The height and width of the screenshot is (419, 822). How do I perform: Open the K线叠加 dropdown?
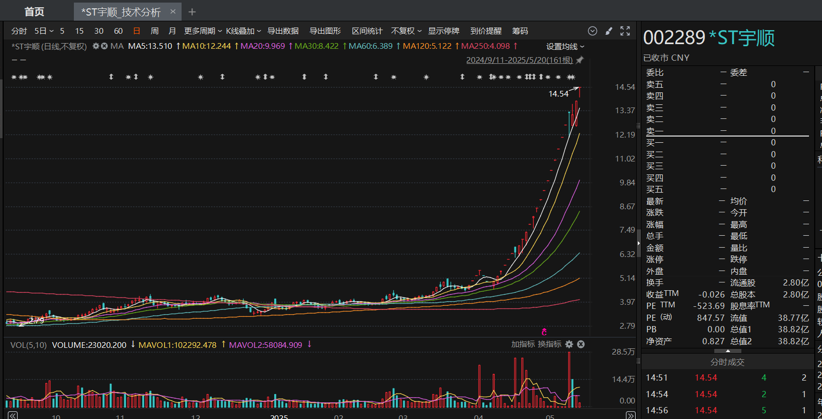tap(243, 31)
